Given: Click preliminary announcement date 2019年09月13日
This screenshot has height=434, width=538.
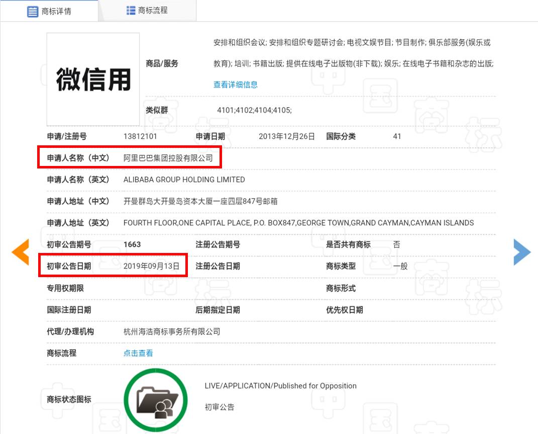Looking at the screenshot, I should click(x=151, y=266).
